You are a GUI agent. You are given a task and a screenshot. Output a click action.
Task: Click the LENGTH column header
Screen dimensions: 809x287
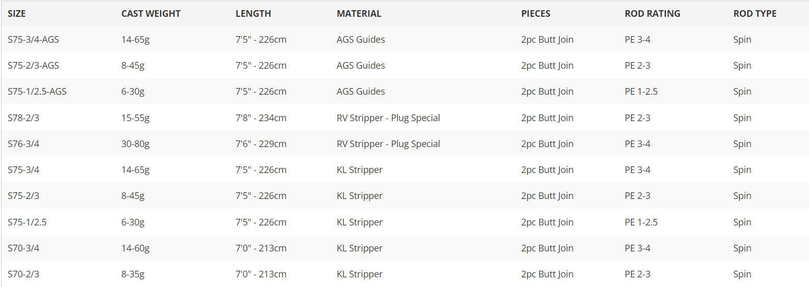point(253,14)
